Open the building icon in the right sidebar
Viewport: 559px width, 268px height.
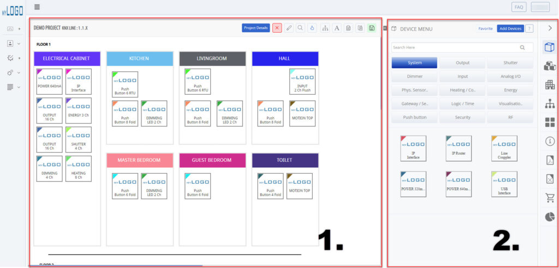[550, 85]
